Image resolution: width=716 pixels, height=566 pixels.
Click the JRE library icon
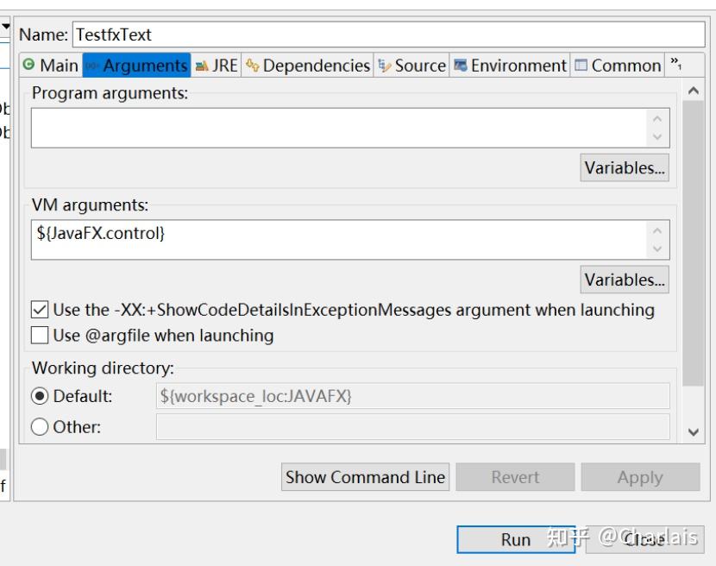click(202, 66)
